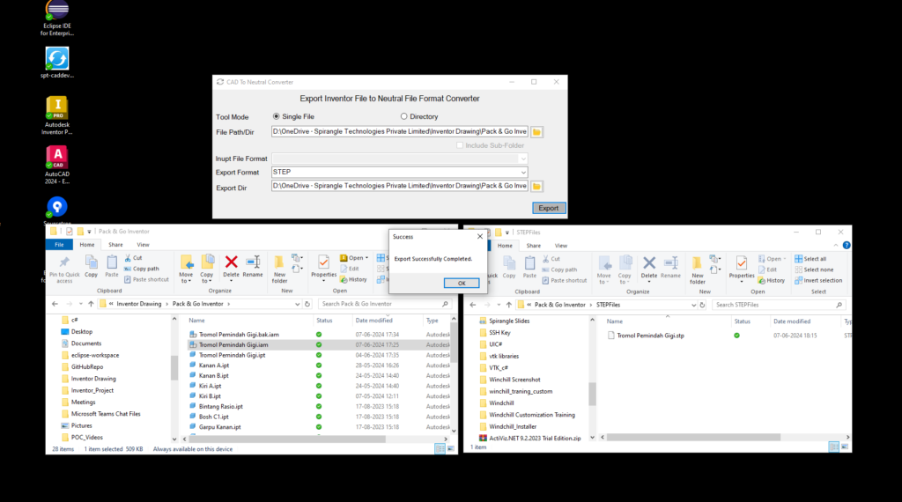902x502 pixels.
Task: Open help icon in STEPFiles window
Action: coord(847,246)
